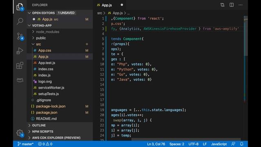The image size is (261, 147).
Task: Click the feedback icon in status bar
Action: pyautogui.click(x=233, y=144)
